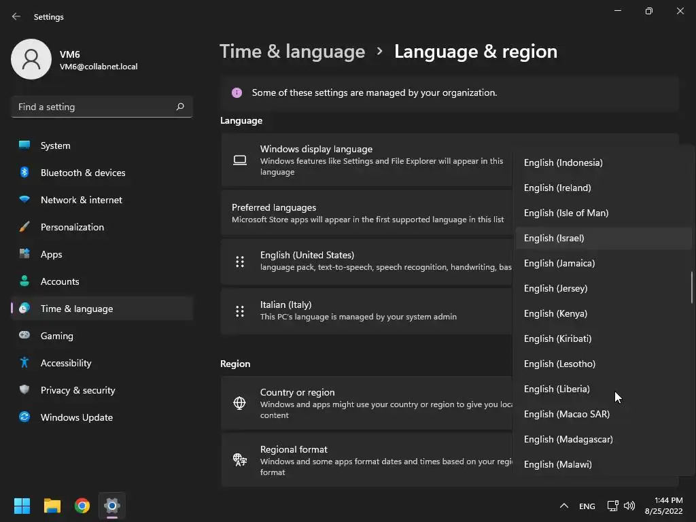This screenshot has height=522, width=696.
Task: Focus the Find a setting search box
Action: [x=102, y=107]
